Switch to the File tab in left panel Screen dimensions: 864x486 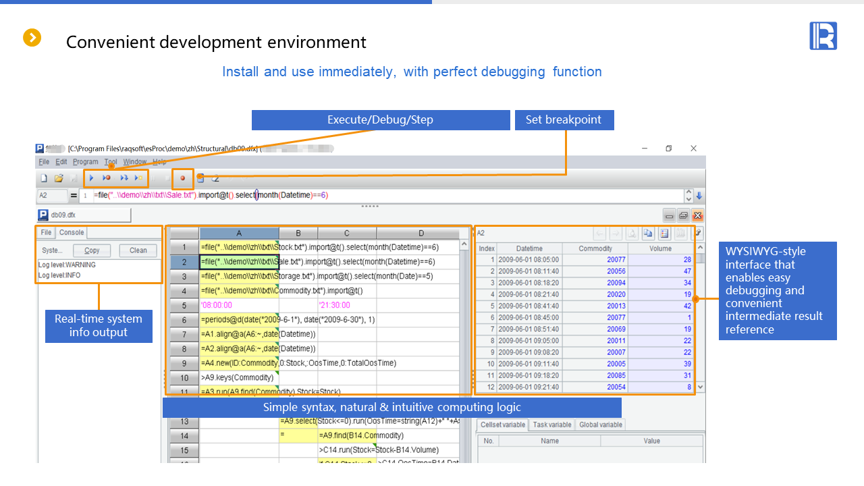coord(46,232)
